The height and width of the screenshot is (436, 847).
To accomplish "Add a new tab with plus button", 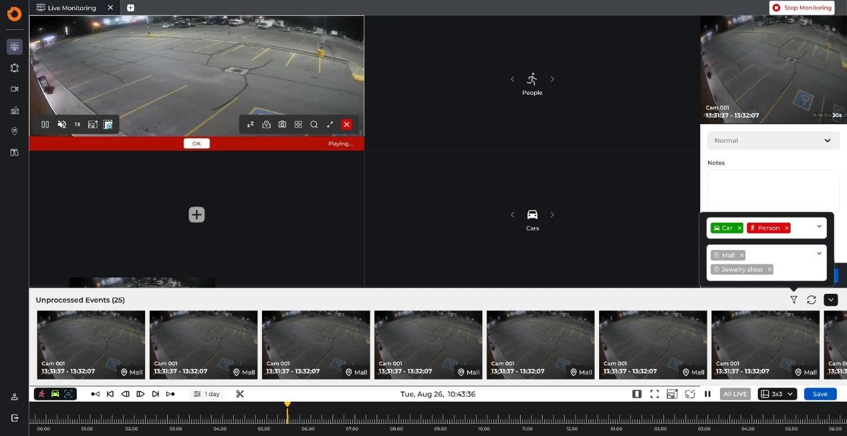I will pos(131,8).
